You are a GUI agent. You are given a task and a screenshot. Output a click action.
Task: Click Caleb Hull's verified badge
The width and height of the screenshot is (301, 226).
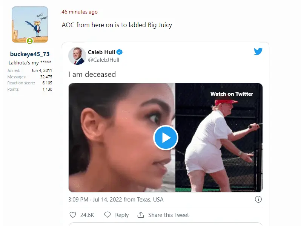click(120, 52)
